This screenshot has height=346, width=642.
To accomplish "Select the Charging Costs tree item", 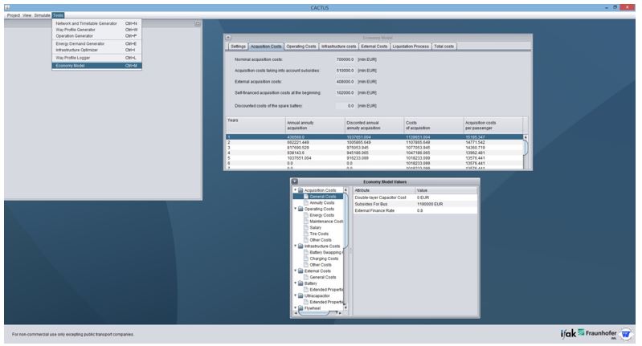I will (x=323, y=258).
